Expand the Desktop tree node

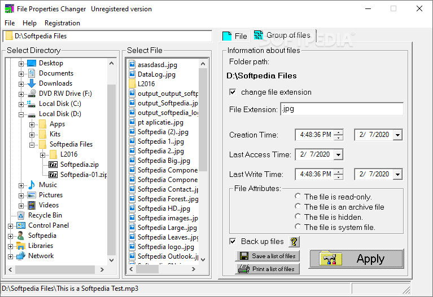[x=21, y=64]
